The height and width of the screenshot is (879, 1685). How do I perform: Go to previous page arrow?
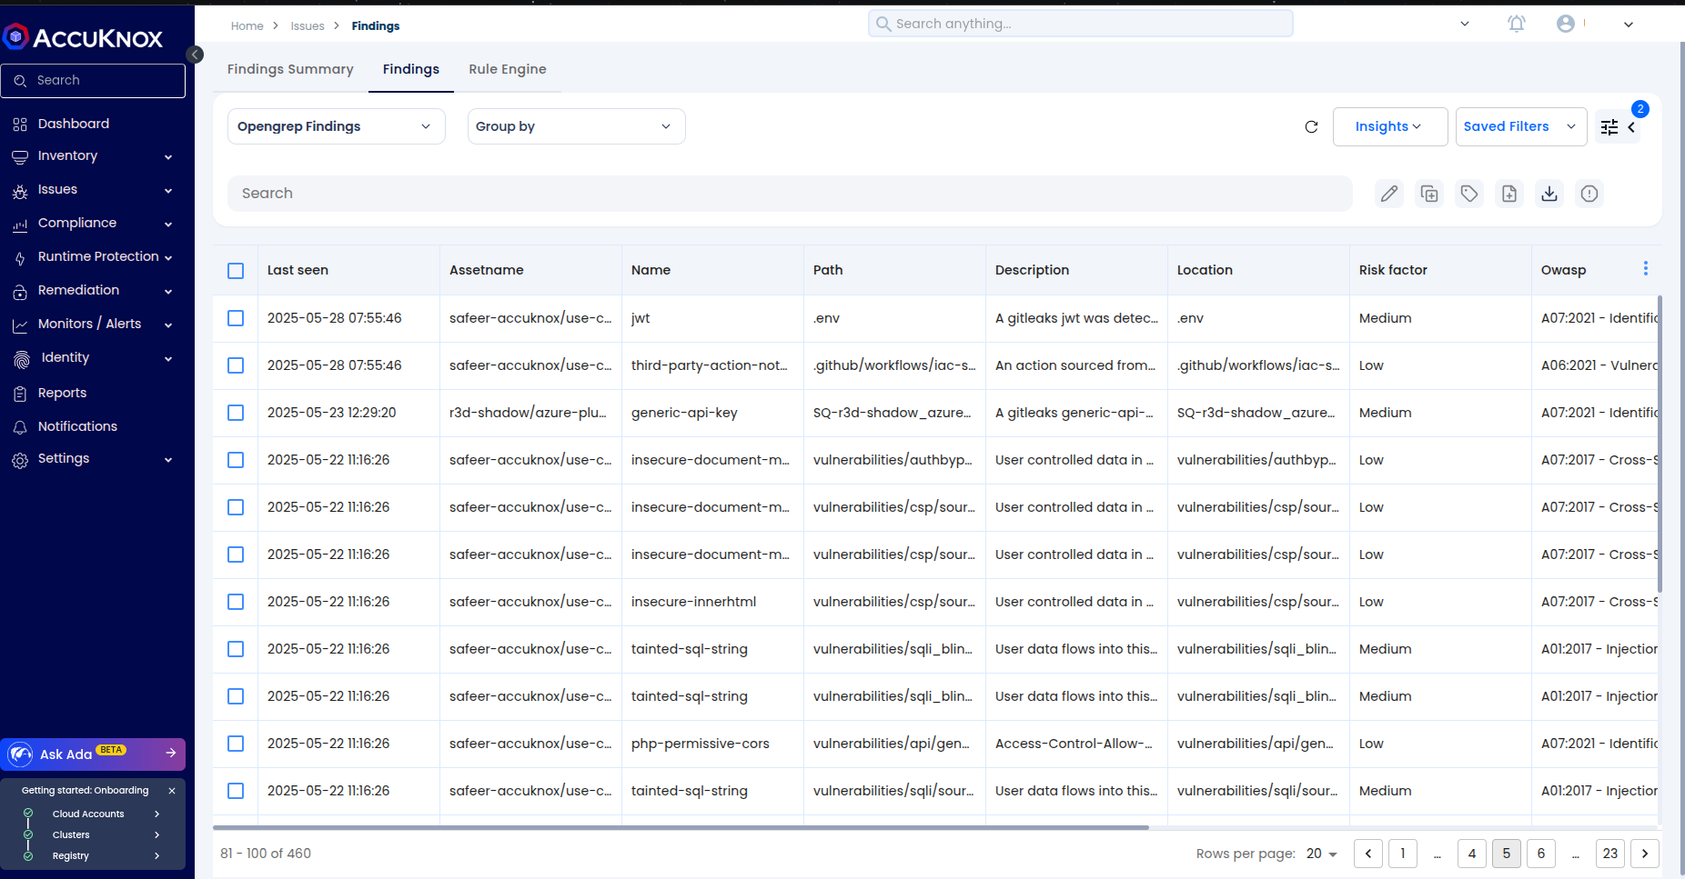pos(1368,854)
